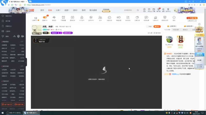The width and height of the screenshot is (206, 115).
Task: Open 直播回看 chevron link
Action: click(x=189, y=26)
